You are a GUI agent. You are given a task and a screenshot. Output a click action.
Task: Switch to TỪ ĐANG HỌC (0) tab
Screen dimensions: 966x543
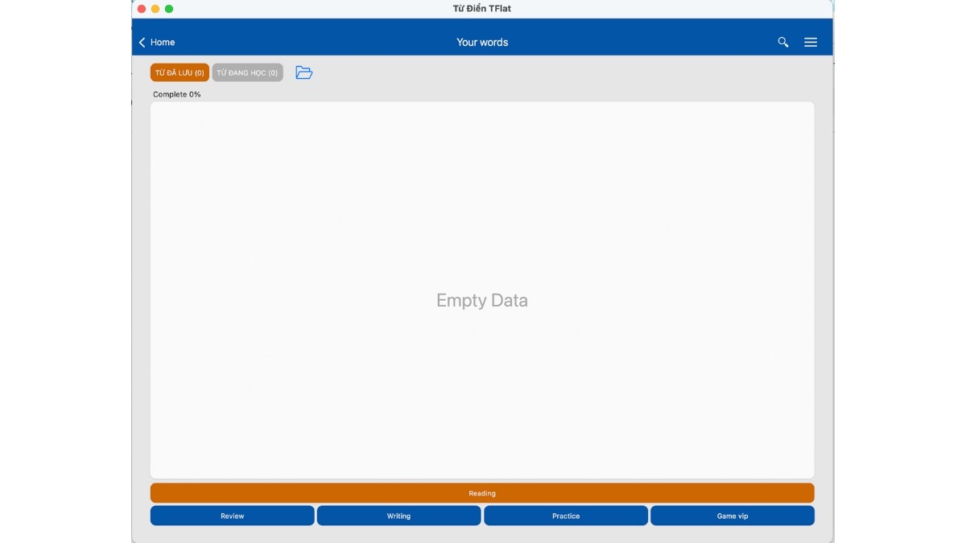(247, 72)
